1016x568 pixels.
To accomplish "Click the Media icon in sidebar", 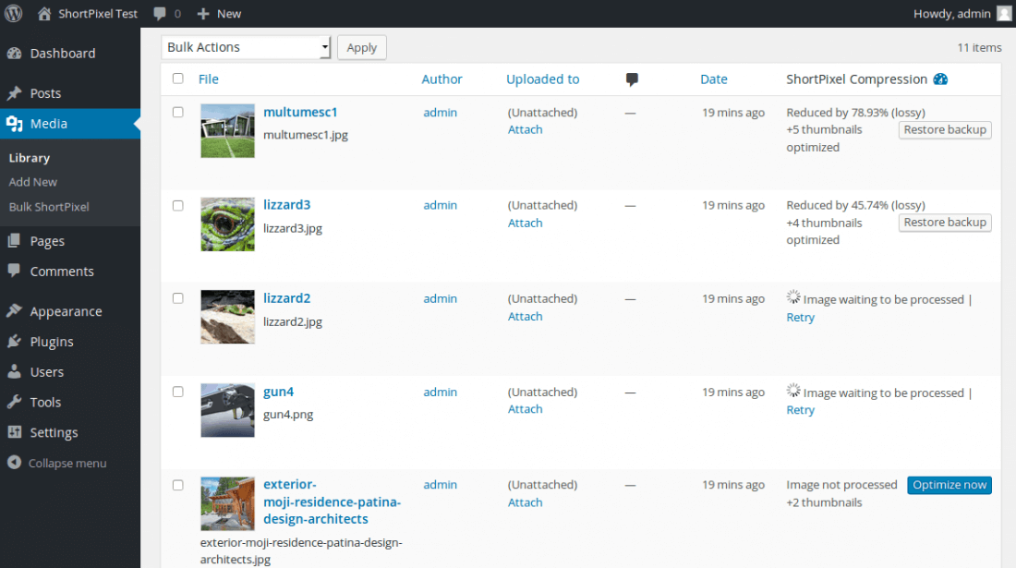I will [14, 124].
